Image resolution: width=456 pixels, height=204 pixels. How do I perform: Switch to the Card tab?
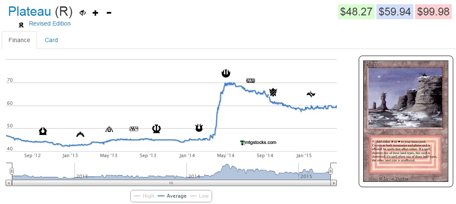(51, 40)
